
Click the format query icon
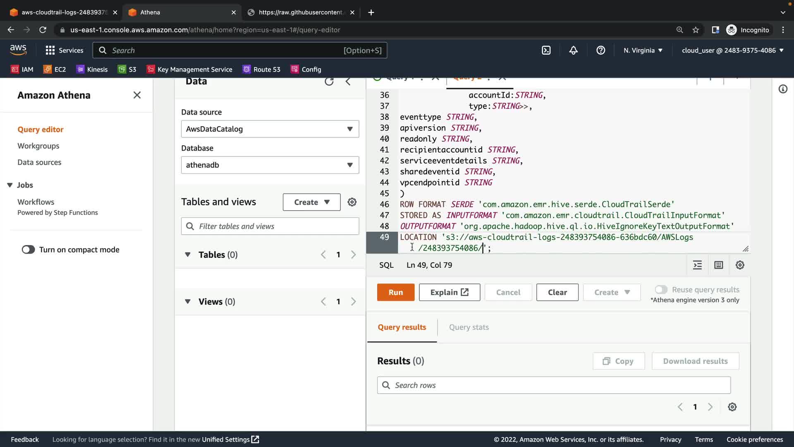(697, 265)
